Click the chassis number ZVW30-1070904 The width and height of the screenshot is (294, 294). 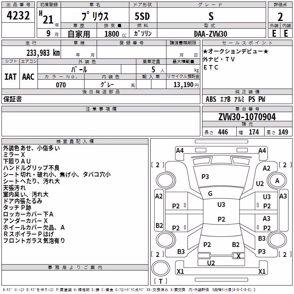pos(247,117)
